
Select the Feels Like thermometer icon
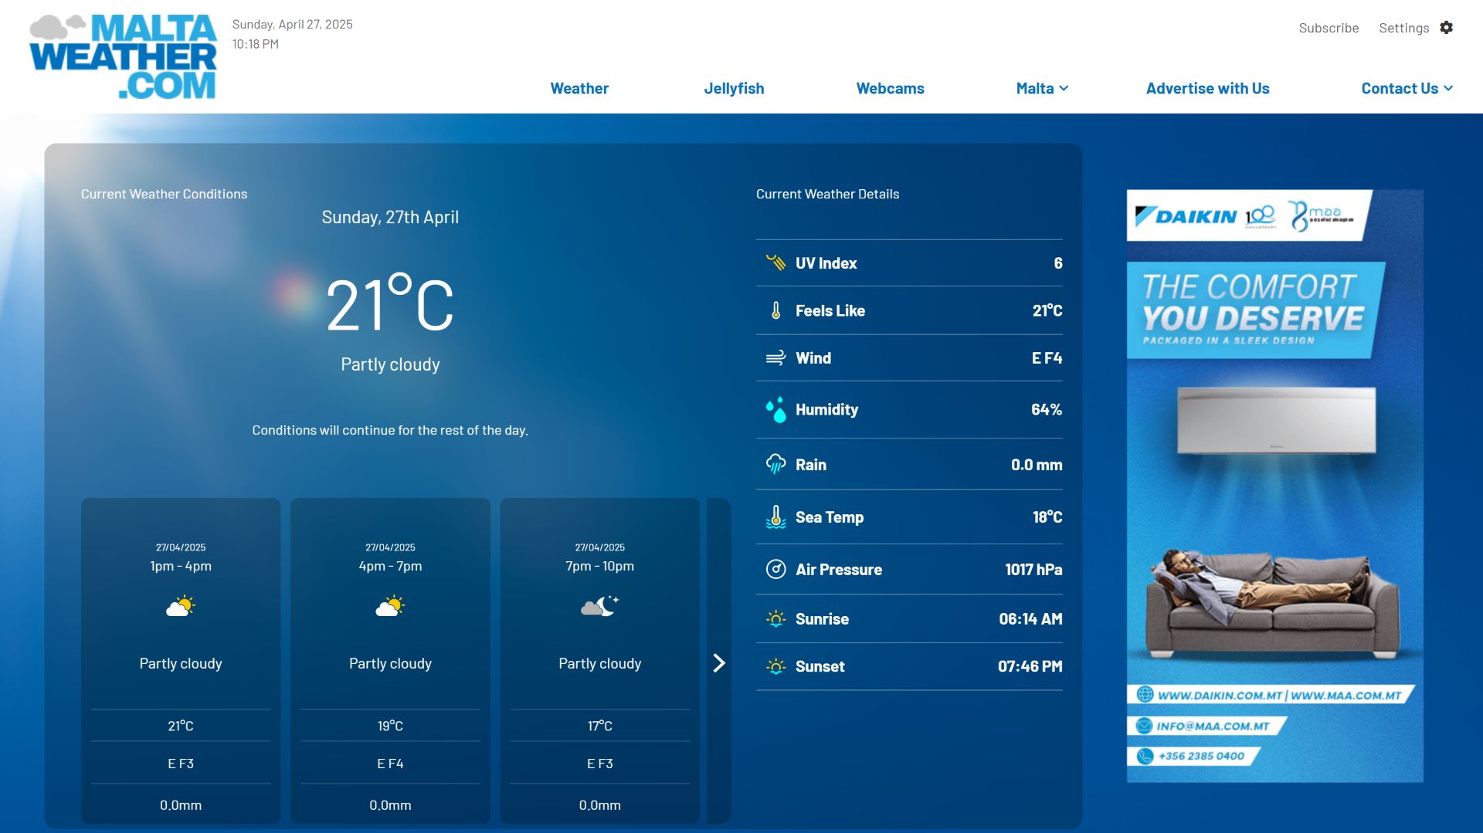pos(775,310)
